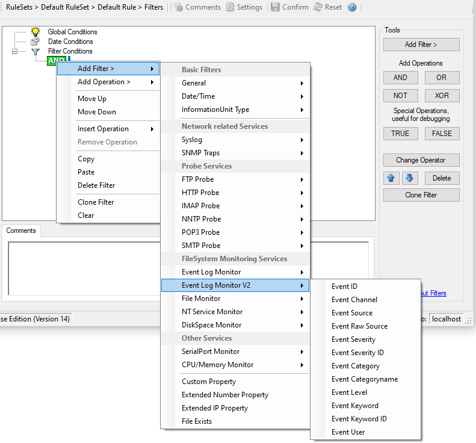This screenshot has width=476, height=443.
Task: Click the Confirm save icon
Action: click(275, 7)
